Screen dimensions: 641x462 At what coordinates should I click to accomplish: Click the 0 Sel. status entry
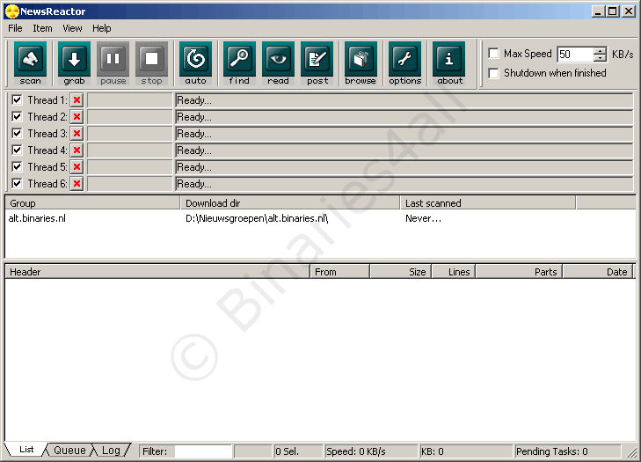click(x=298, y=451)
